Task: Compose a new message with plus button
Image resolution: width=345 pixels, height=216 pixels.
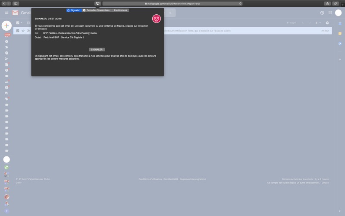Action: coord(6,25)
